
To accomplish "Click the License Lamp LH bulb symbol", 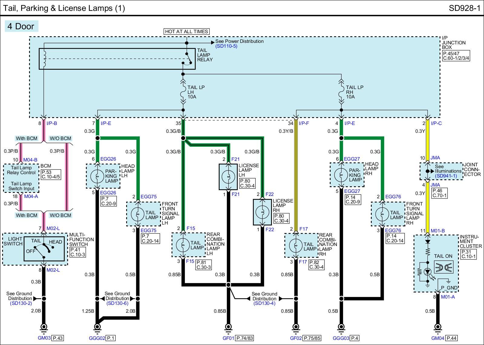I will tap(228, 176).
